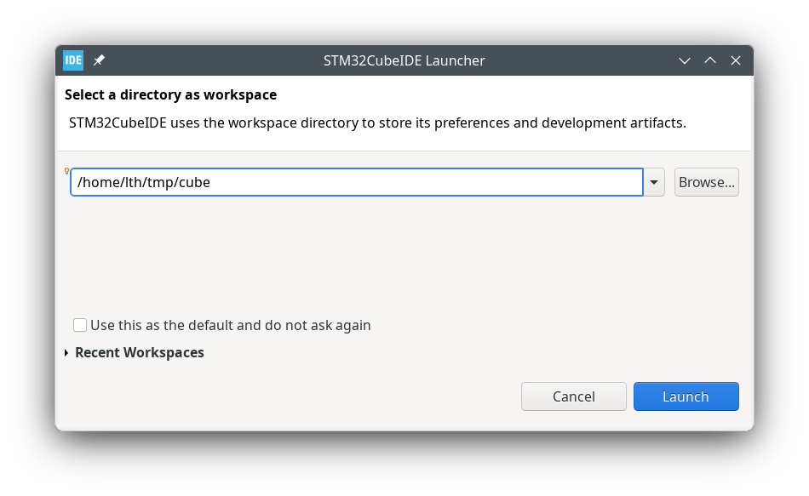Enable the 'Use this as the default' checkbox

(80, 325)
